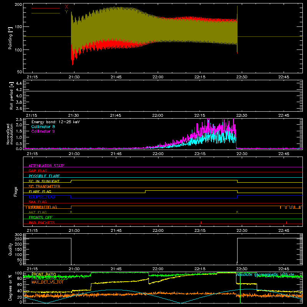307x307 pixels.
Task: Click the 'ATTENUATOR_STATE' flag label
Action: click(46, 166)
